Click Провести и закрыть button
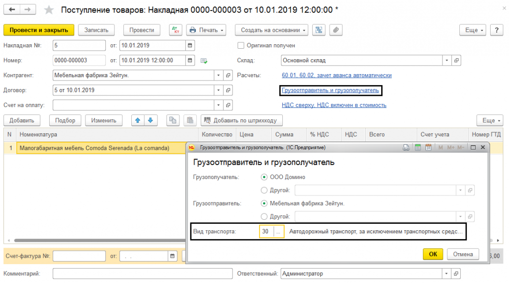The width and height of the screenshot is (509, 283). coord(39,30)
